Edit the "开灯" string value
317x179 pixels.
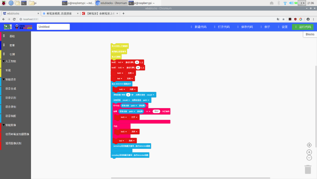tap(156, 111)
